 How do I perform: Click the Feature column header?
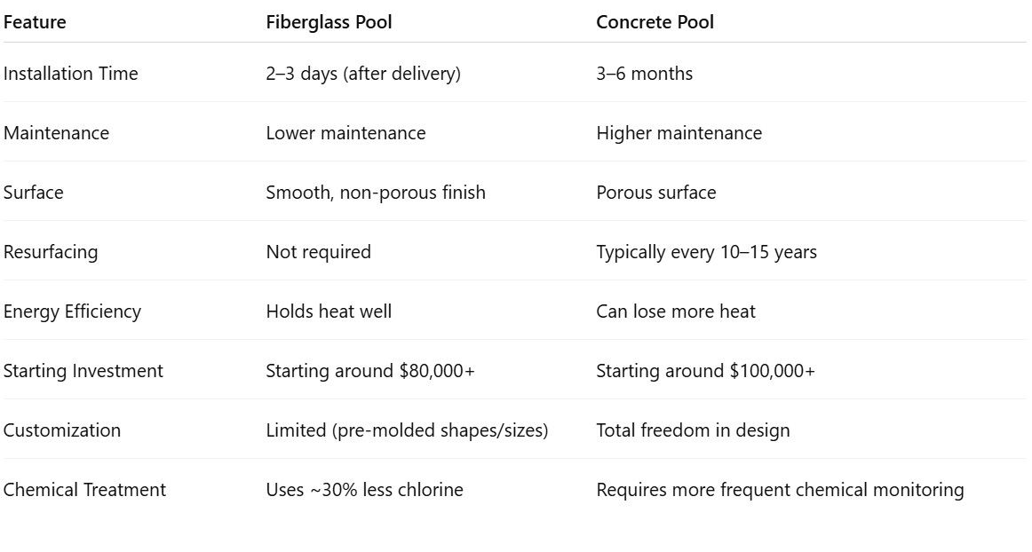(x=35, y=22)
